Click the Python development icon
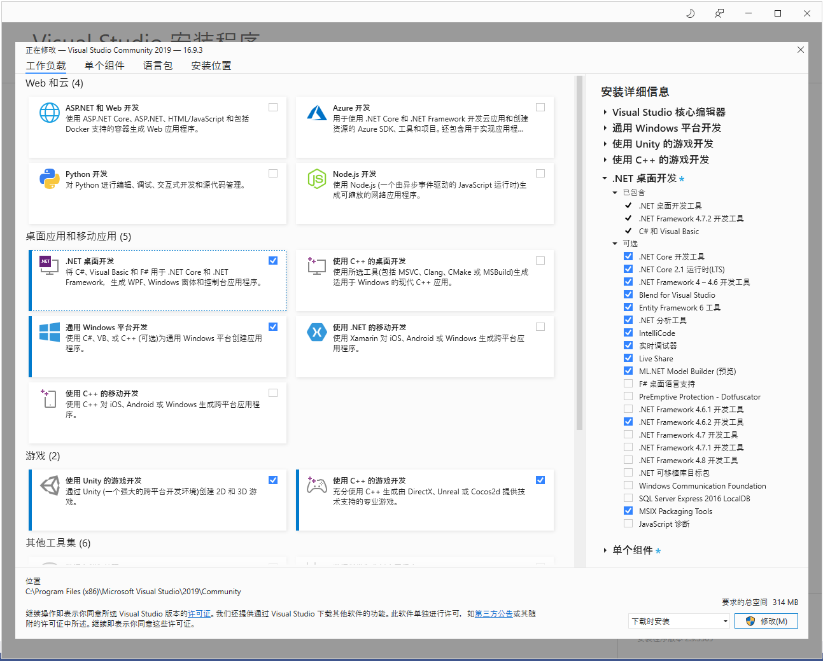Image resolution: width=823 pixels, height=661 pixels. click(x=50, y=179)
